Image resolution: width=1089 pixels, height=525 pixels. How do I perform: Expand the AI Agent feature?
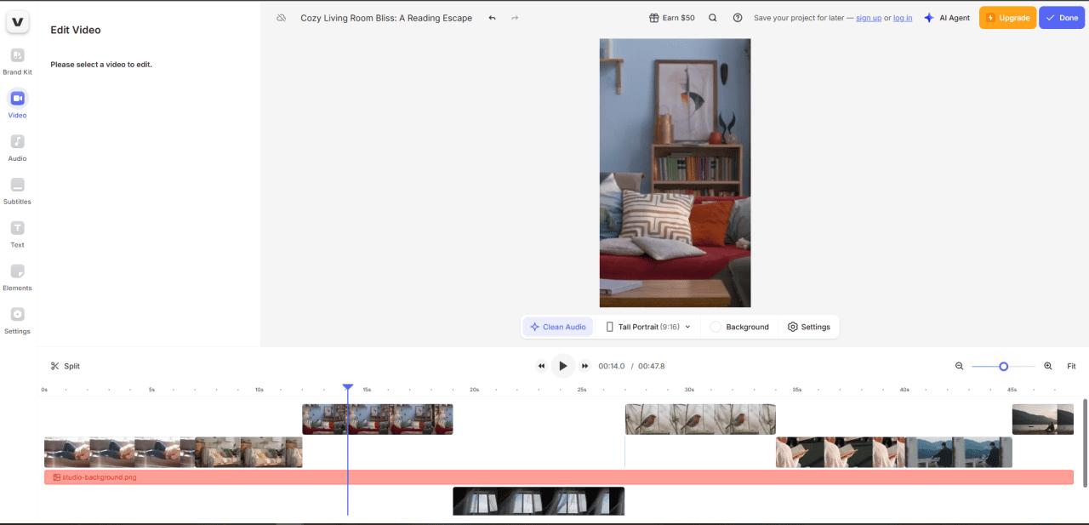click(947, 17)
